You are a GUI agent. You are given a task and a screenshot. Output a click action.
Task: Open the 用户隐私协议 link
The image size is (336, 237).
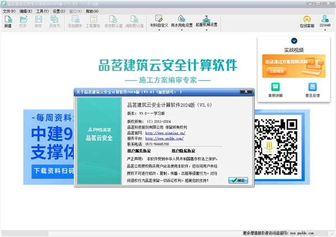183,151
